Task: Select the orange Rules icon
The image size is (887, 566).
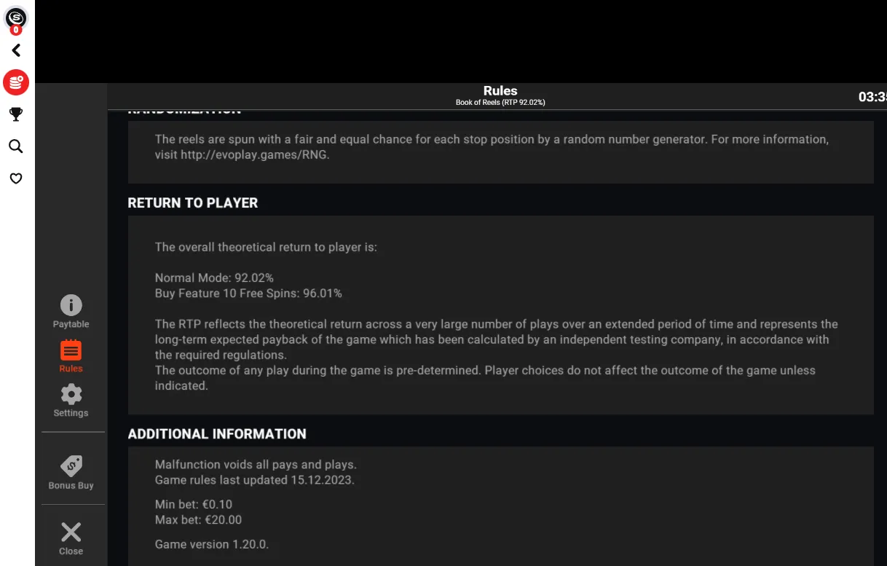Action: point(71,350)
